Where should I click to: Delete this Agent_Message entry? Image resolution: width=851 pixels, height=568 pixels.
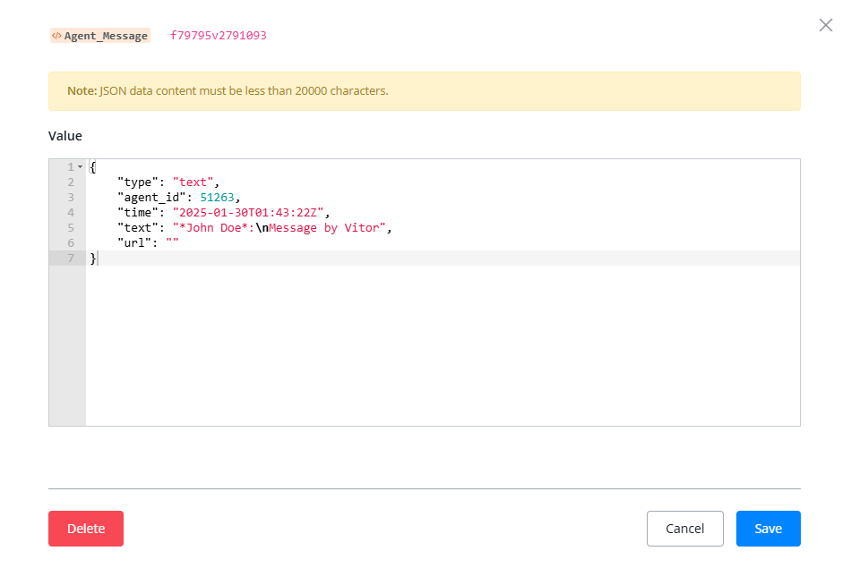point(86,529)
